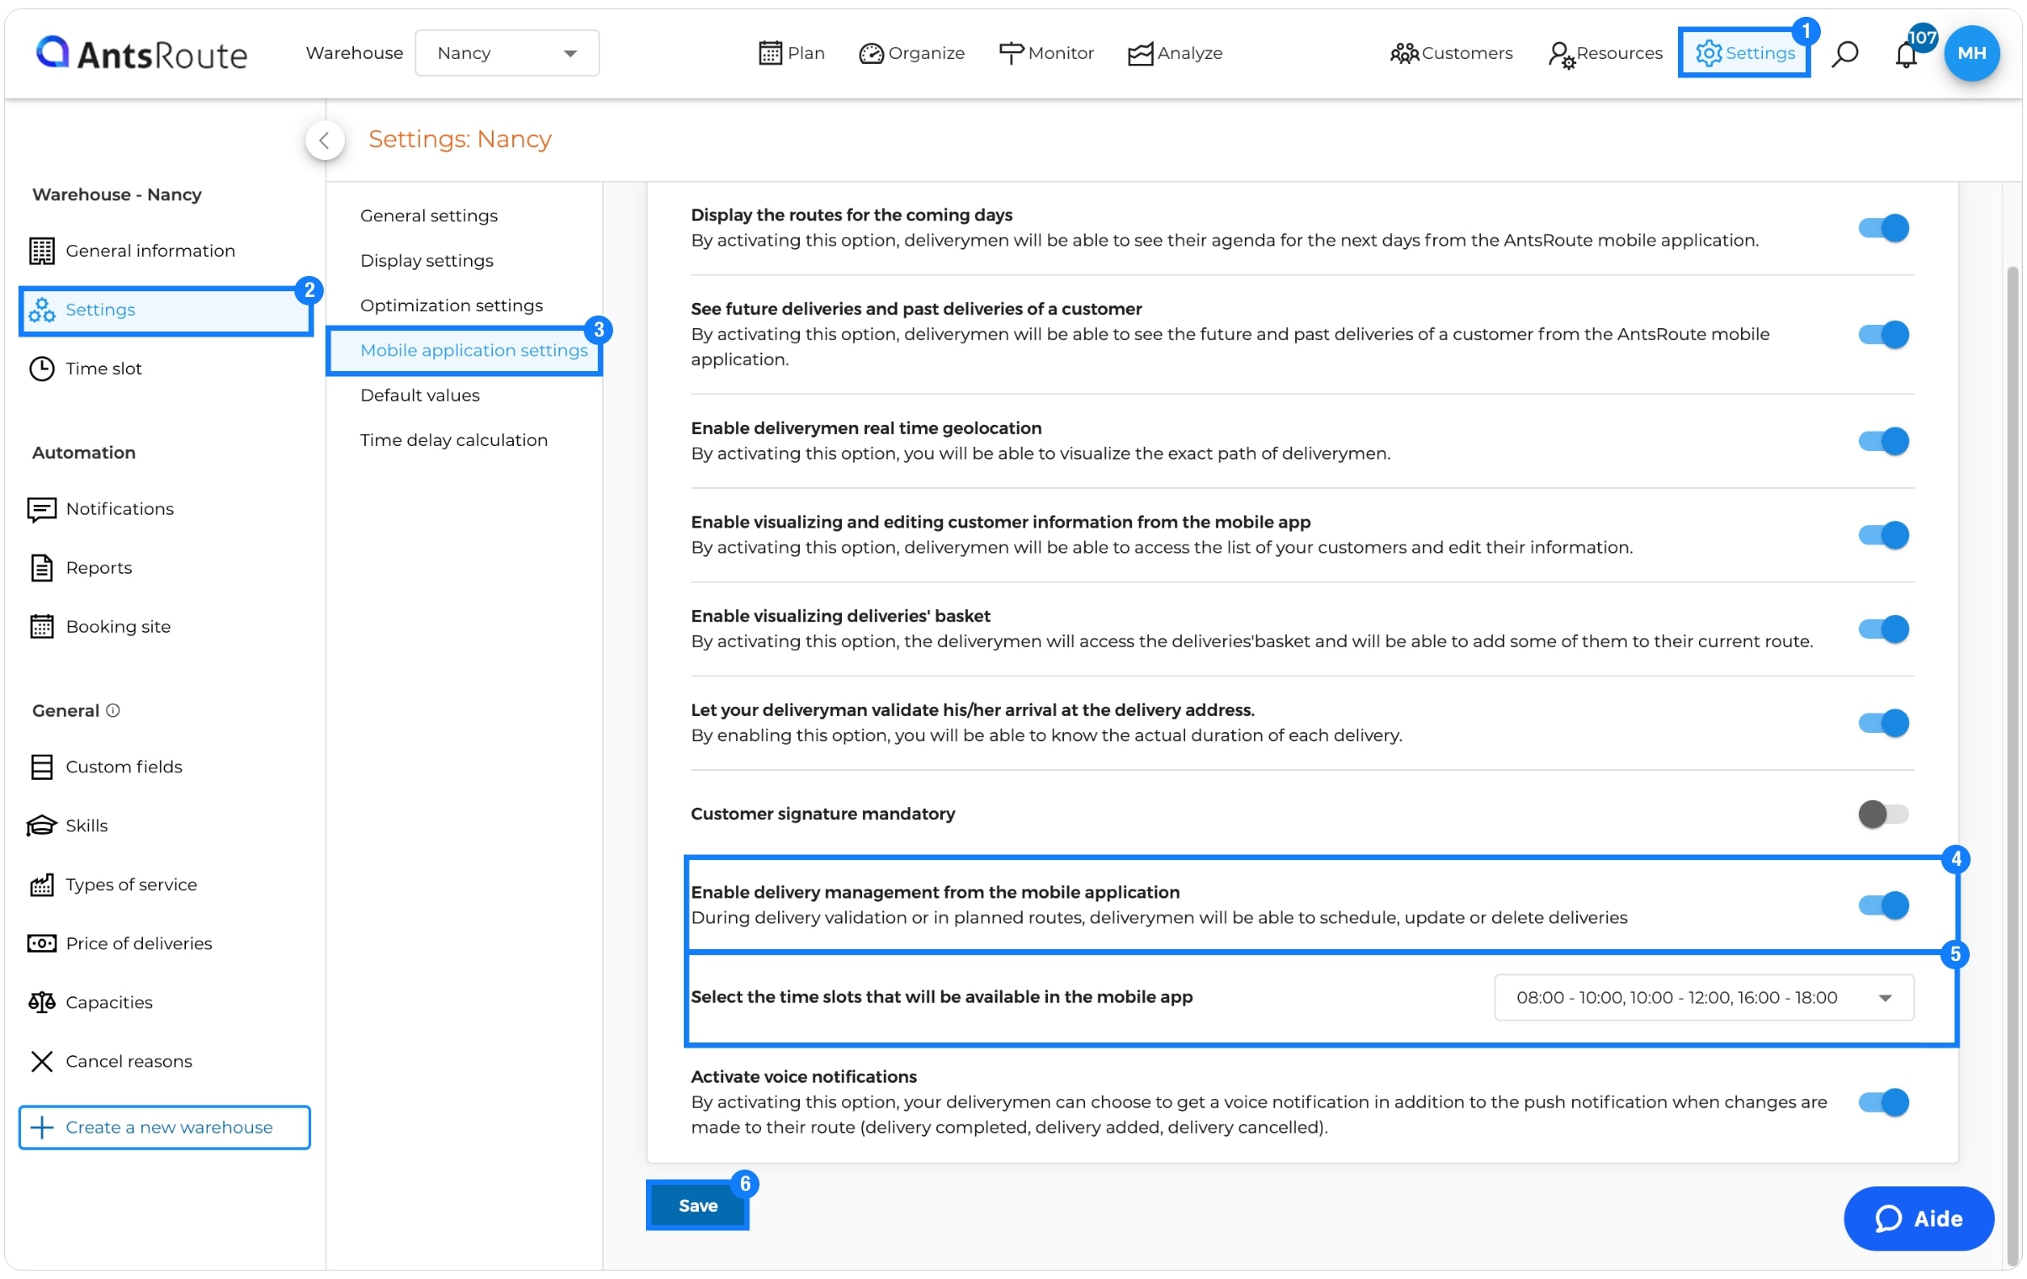Open the Organize gauge icon
The height and width of the screenshot is (1279, 2027).
pyautogui.click(x=871, y=53)
